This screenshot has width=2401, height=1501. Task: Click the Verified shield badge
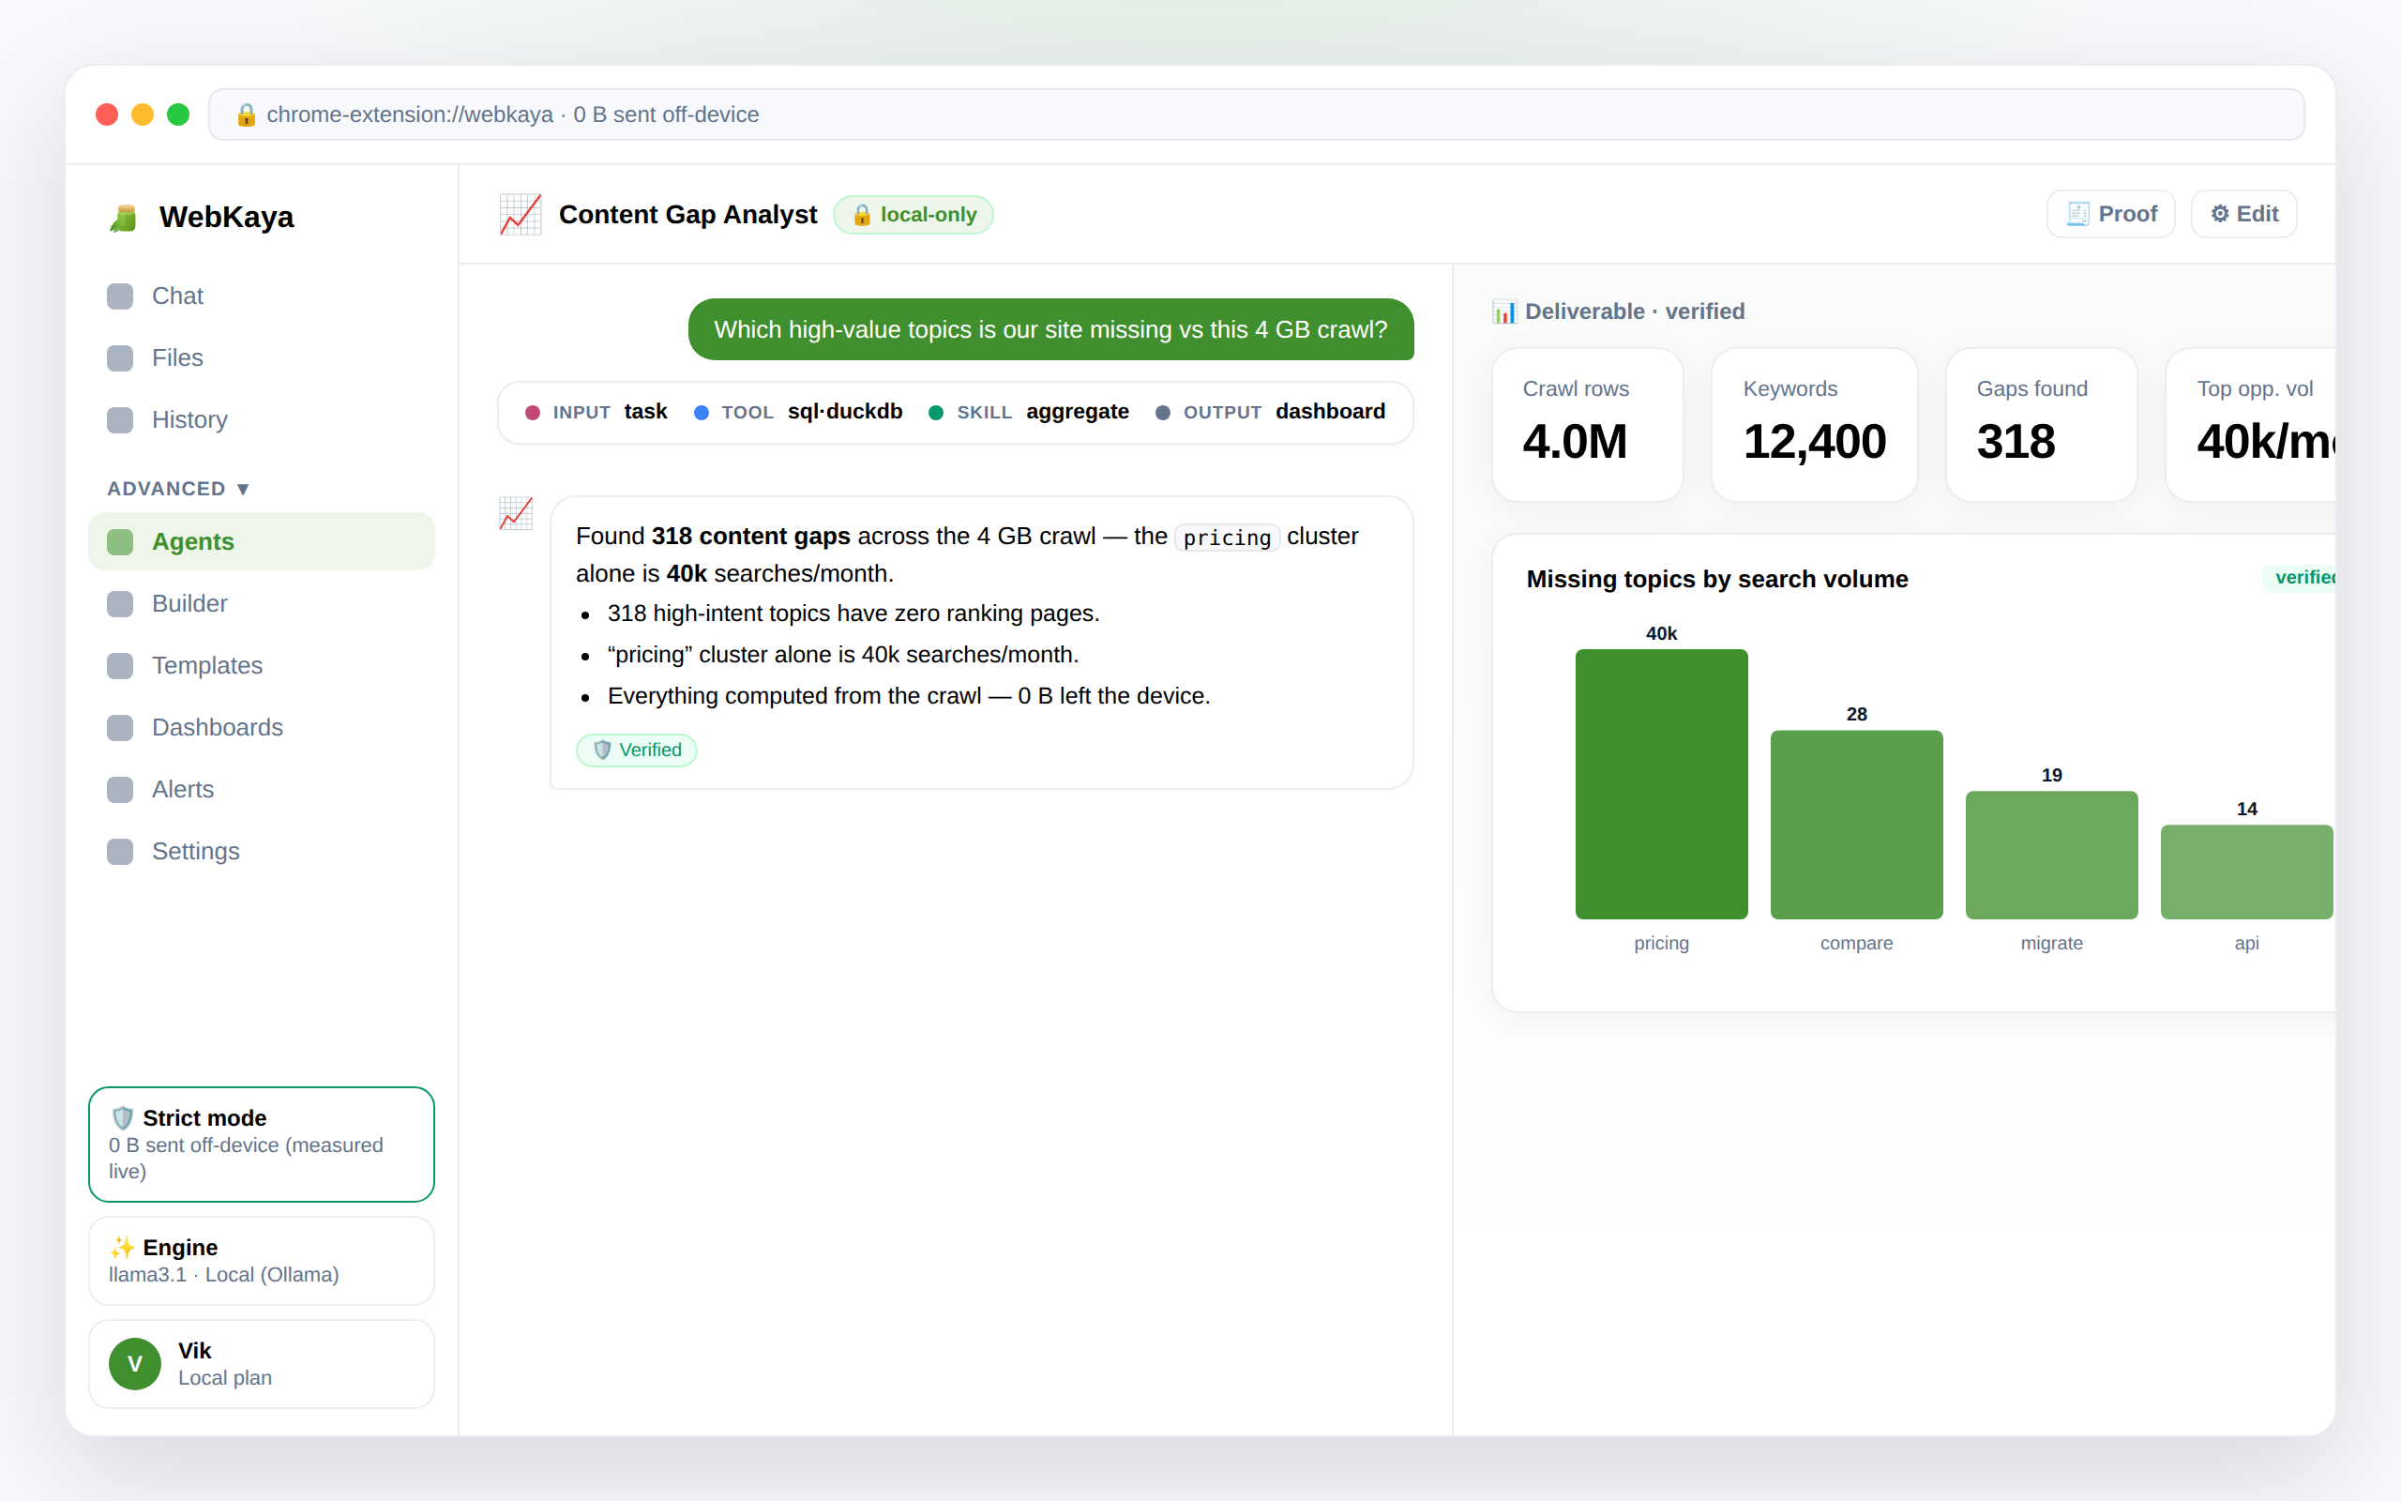(x=637, y=750)
